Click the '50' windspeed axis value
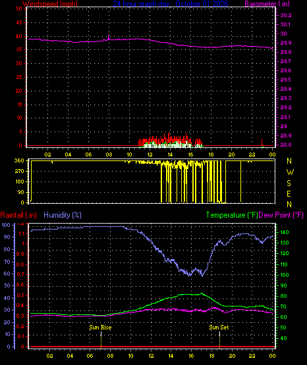The width and height of the screenshot is (307, 365). click(19, 9)
